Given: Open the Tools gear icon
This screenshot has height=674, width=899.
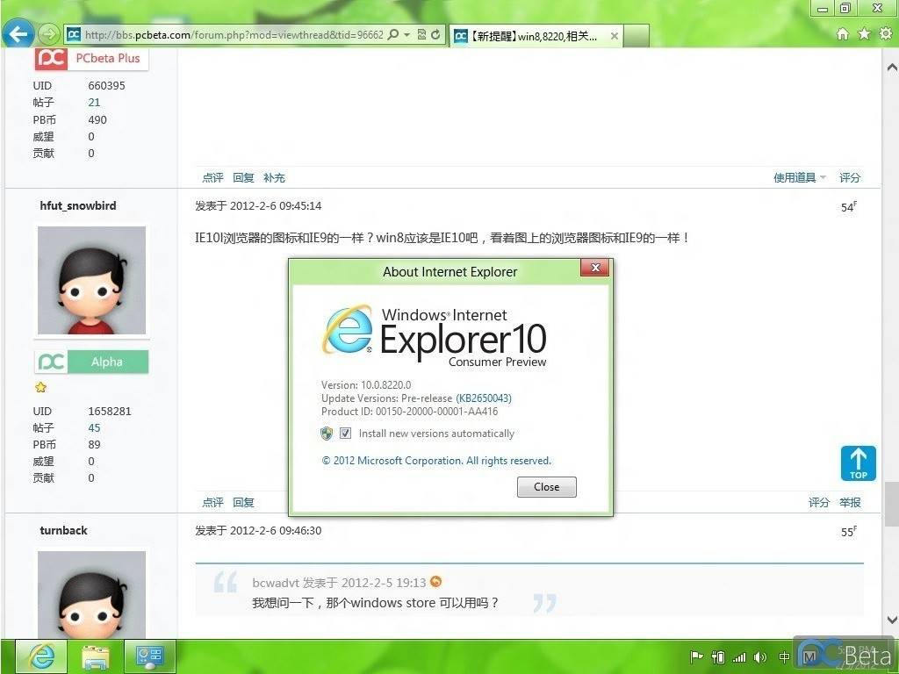Looking at the screenshot, I should pyautogui.click(x=884, y=34).
